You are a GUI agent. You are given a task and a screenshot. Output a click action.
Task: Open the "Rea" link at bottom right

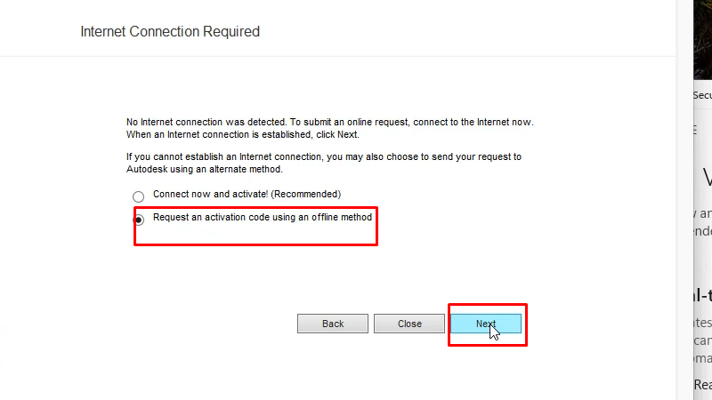tap(702, 385)
